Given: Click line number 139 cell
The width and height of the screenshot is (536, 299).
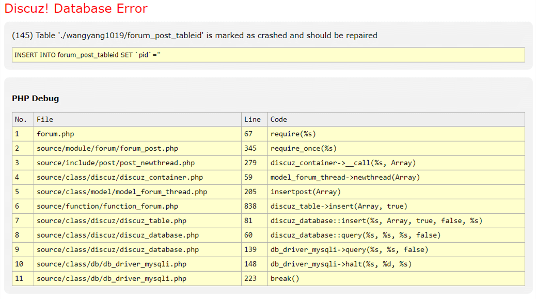Looking at the screenshot, I should pyautogui.click(x=255, y=250).
